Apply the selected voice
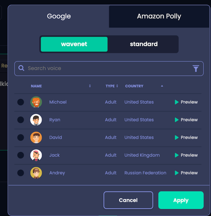This screenshot has width=211, height=216. pyautogui.click(x=181, y=200)
